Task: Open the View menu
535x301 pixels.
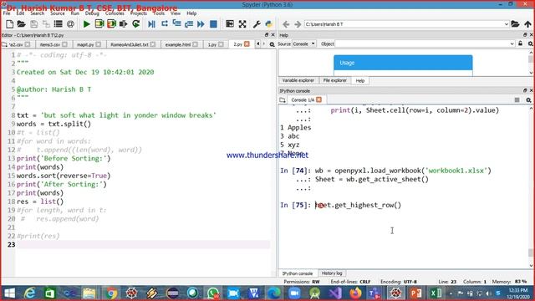Action: click(x=176, y=13)
